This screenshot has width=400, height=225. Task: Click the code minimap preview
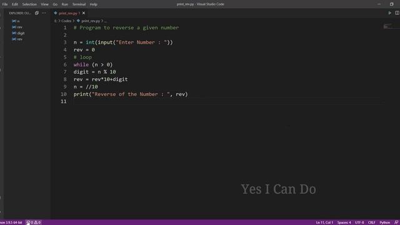click(x=387, y=26)
